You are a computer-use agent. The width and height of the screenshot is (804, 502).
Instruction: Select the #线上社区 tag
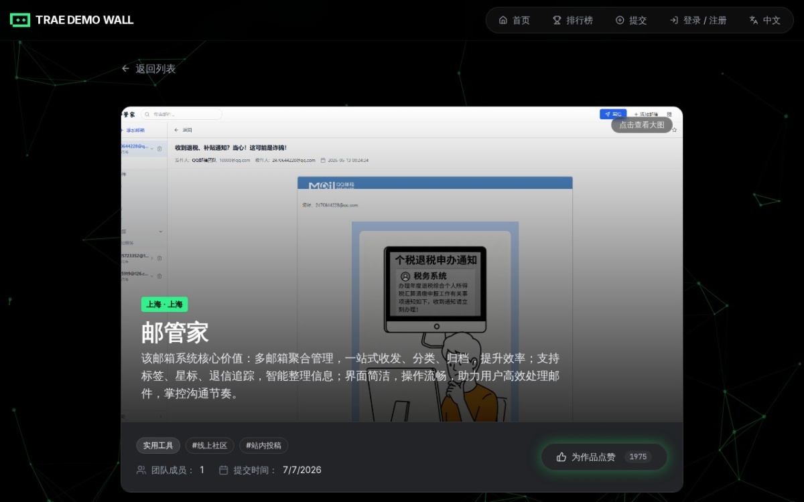pyautogui.click(x=210, y=445)
